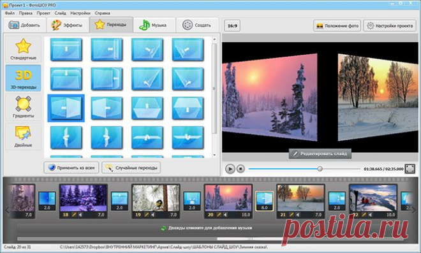Screen dimensions: 421x253
Task: Toggle sound icon on slide 19
Action: click(153, 215)
